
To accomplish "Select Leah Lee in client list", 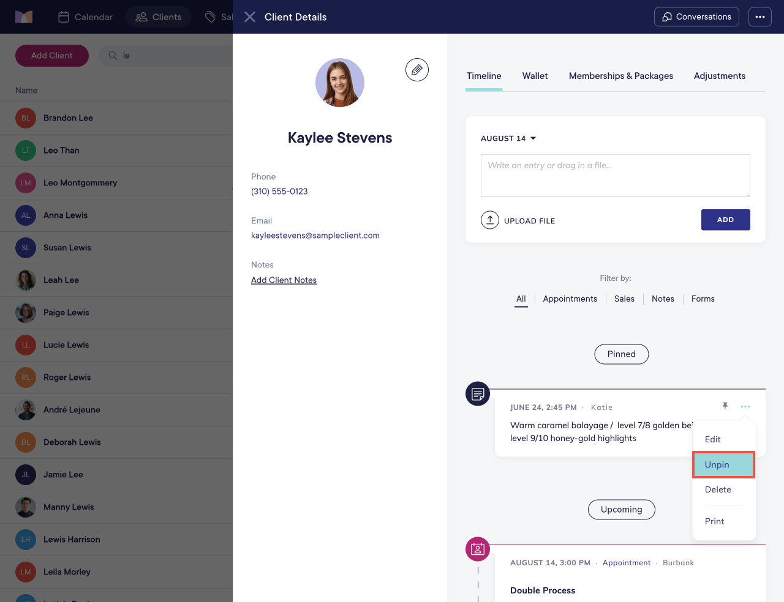I will [116, 280].
